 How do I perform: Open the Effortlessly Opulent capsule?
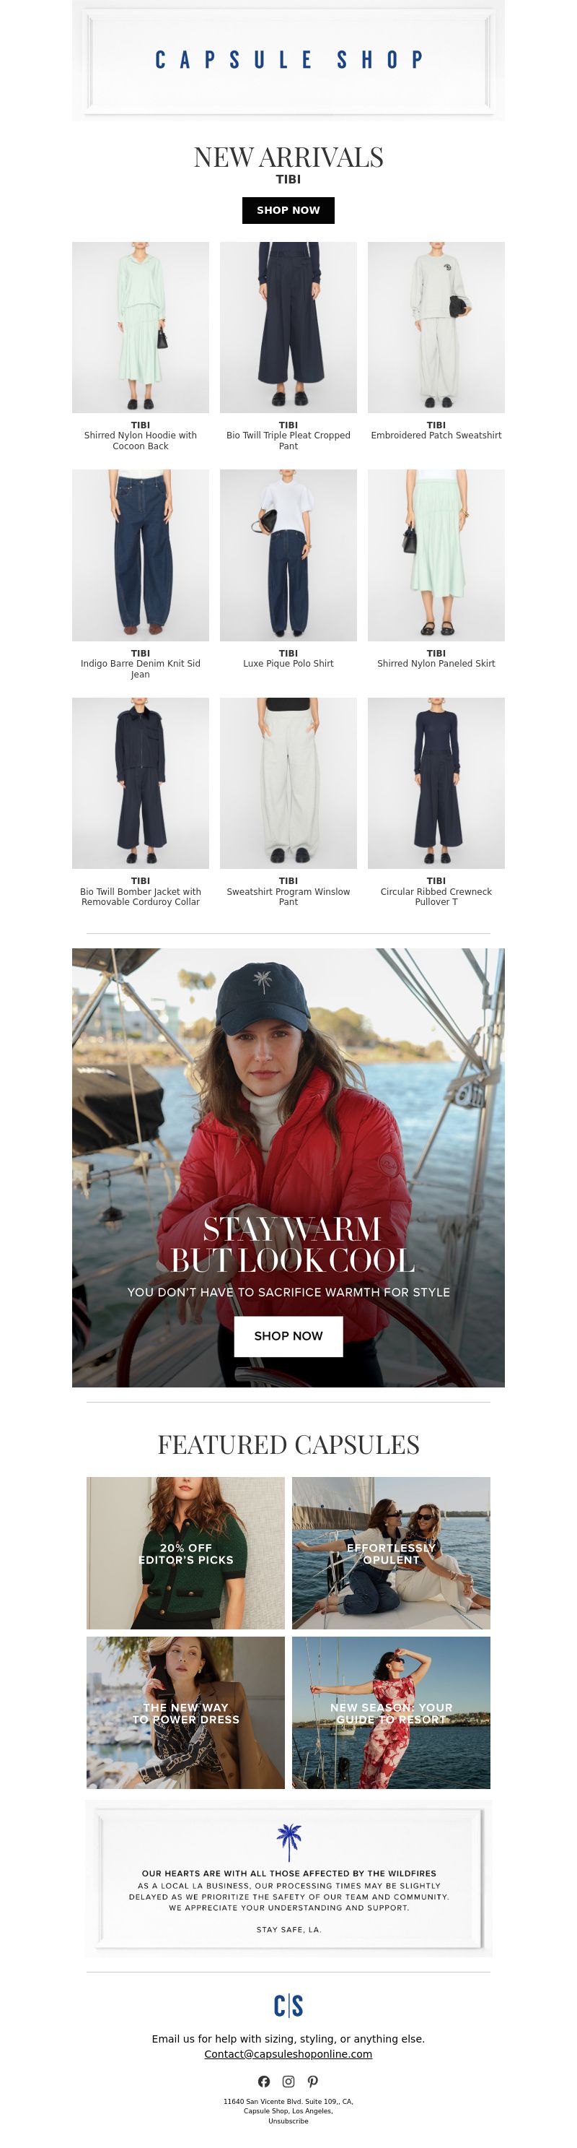(392, 1554)
